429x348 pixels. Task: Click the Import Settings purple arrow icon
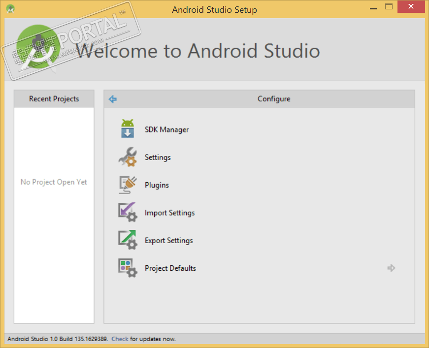[128, 212]
